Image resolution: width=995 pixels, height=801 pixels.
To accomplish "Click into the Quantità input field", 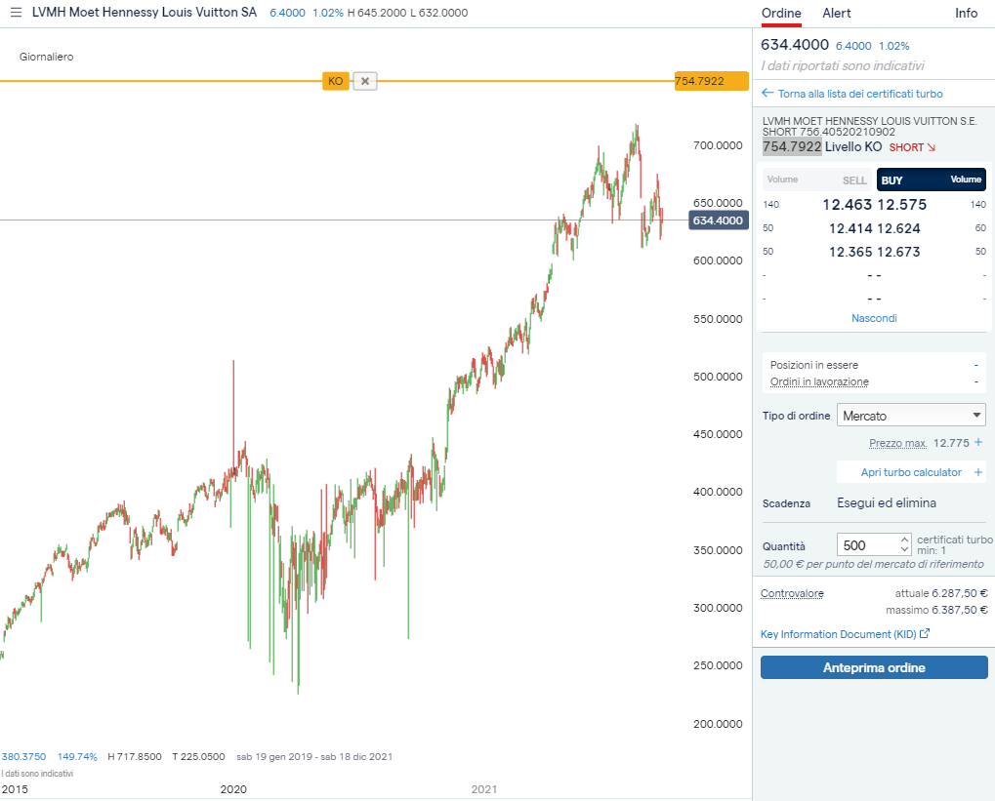I will pos(867,545).
